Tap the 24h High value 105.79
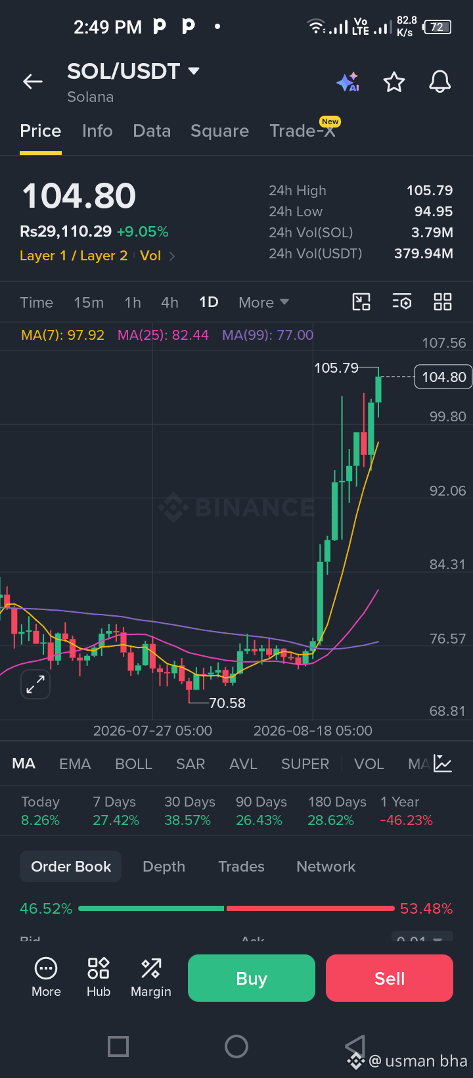The width and height of the screenshot is (473, 1078). [x=430, y=191]
